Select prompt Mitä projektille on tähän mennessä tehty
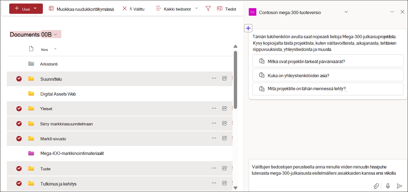This screenshot has height=192, width=408. 328,89
